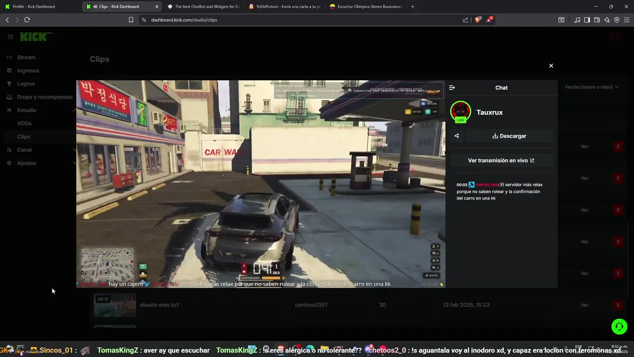Click the share icon beside Descargar
The image size is (634, 357).
tap(457, 136)
